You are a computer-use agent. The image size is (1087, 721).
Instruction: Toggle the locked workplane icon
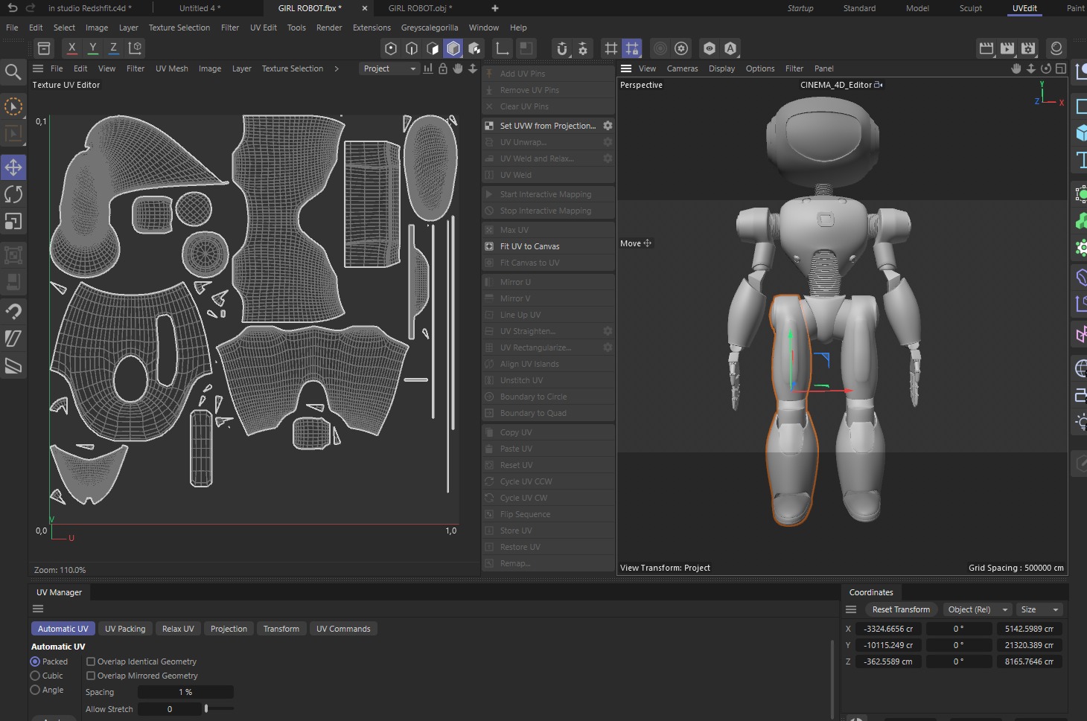632,48
